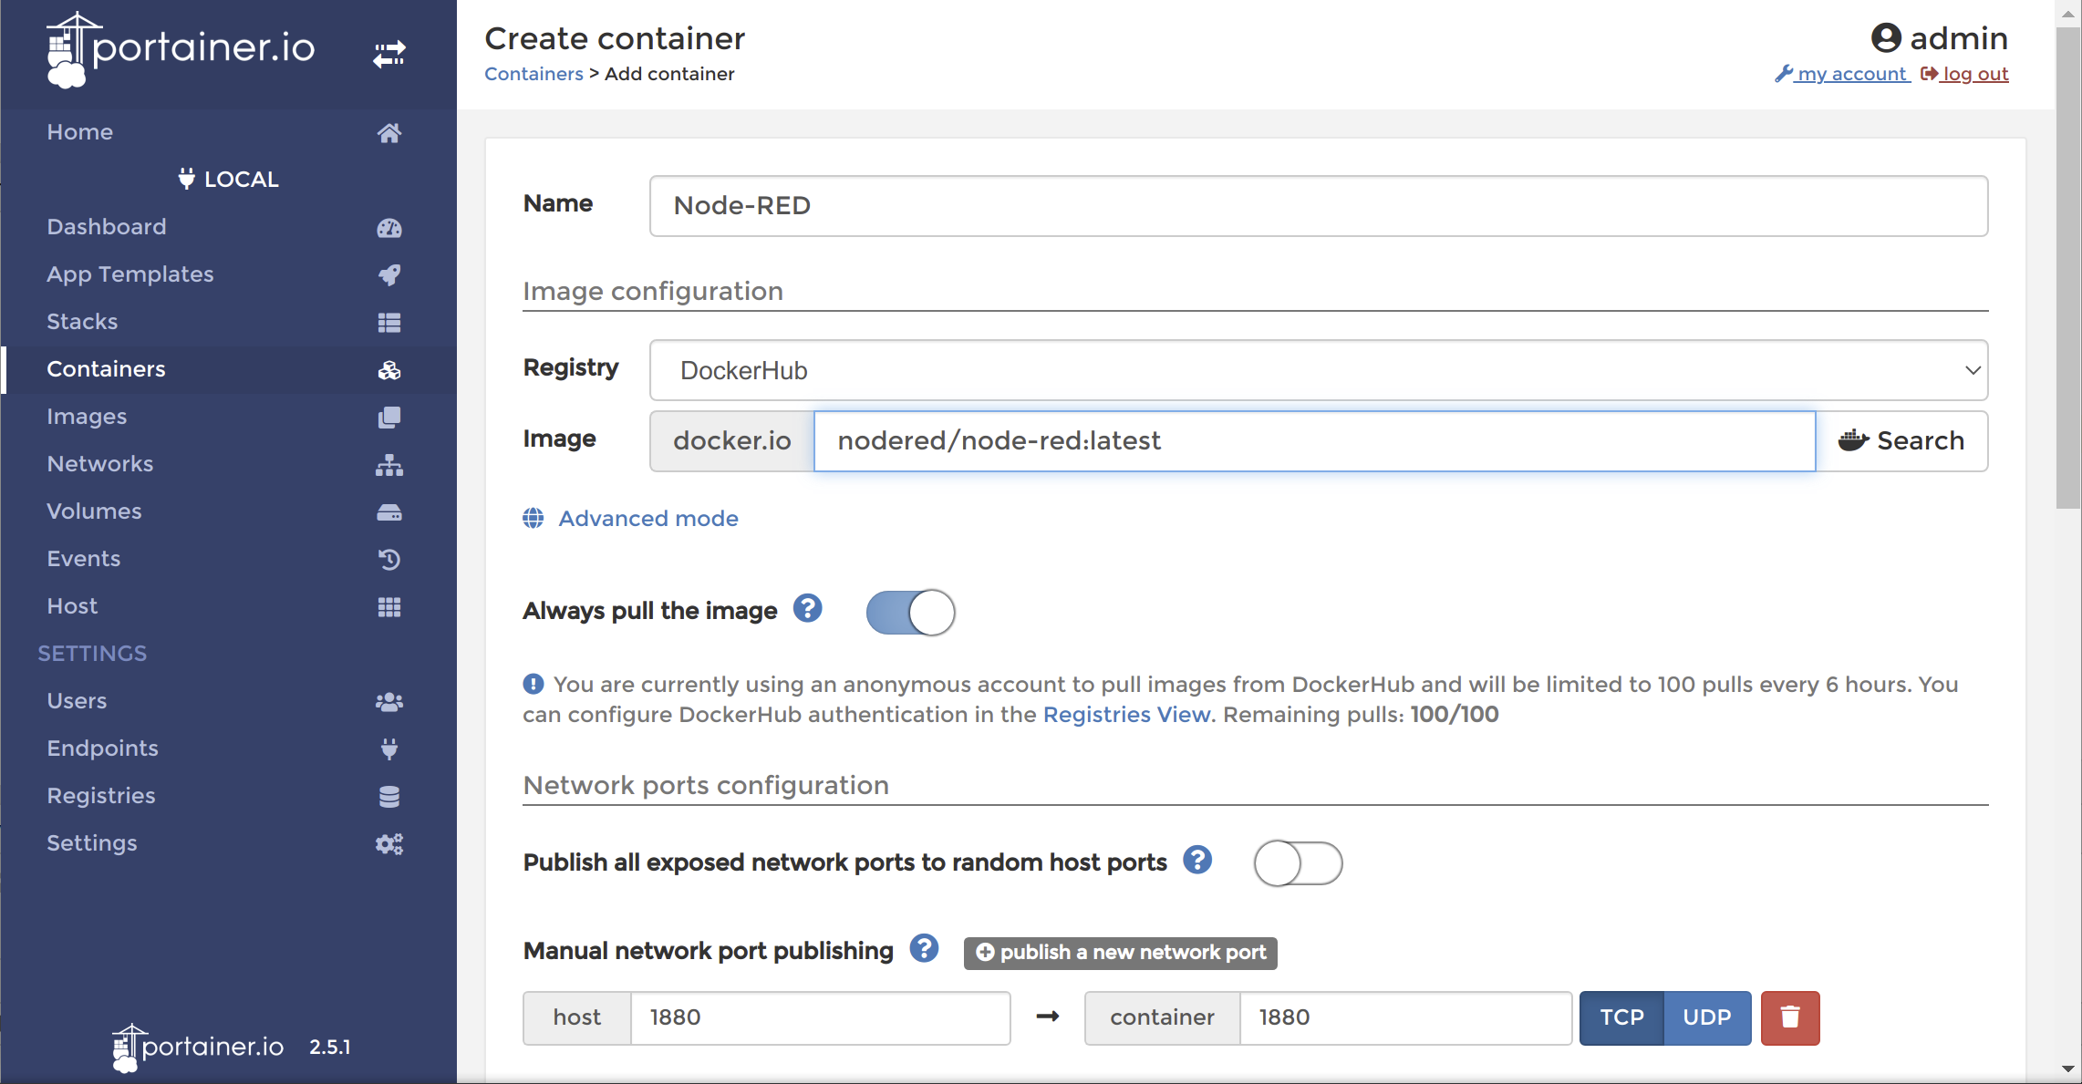Click the sidebar collapse arrows icon
The image size is (2082, 1084).
pyautogui.click(x=389, y=54)
